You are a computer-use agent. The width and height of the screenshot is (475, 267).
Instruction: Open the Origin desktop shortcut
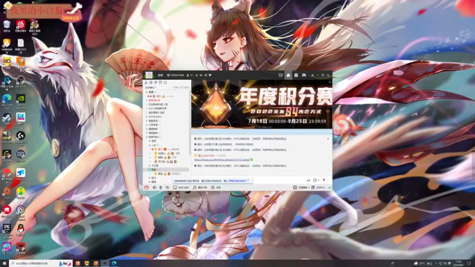point(7,193)
